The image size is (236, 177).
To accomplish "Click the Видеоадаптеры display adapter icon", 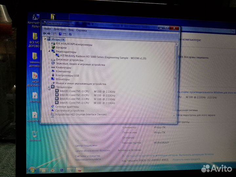I will (x=53, y=51).
